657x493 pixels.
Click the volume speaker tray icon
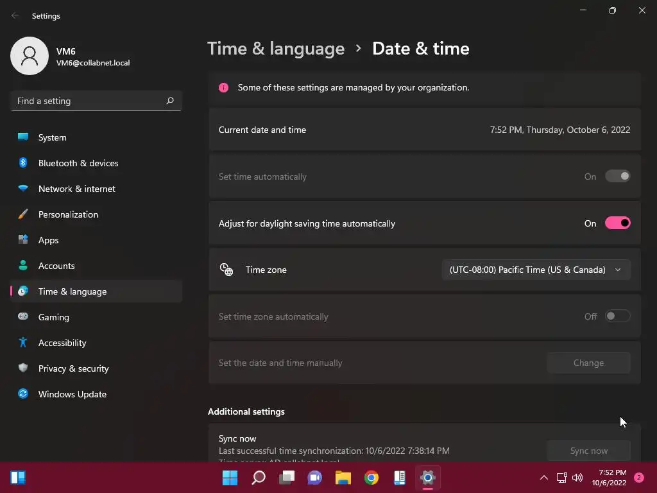[577, 478]
